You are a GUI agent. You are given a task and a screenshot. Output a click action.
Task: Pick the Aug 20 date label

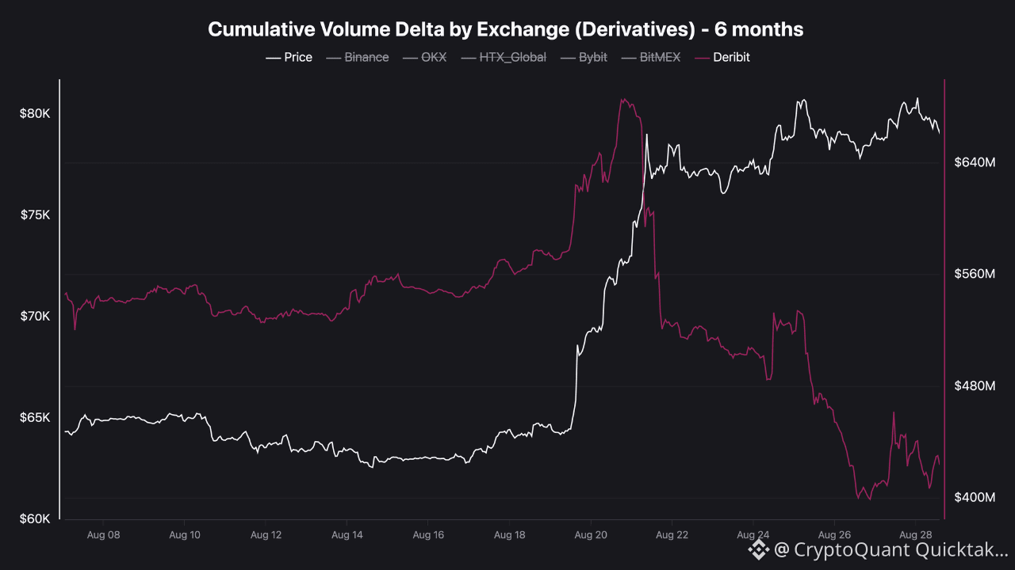tap(591, 535)
